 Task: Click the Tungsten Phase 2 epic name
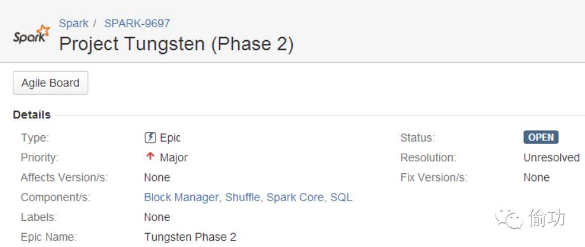[190, 237]
